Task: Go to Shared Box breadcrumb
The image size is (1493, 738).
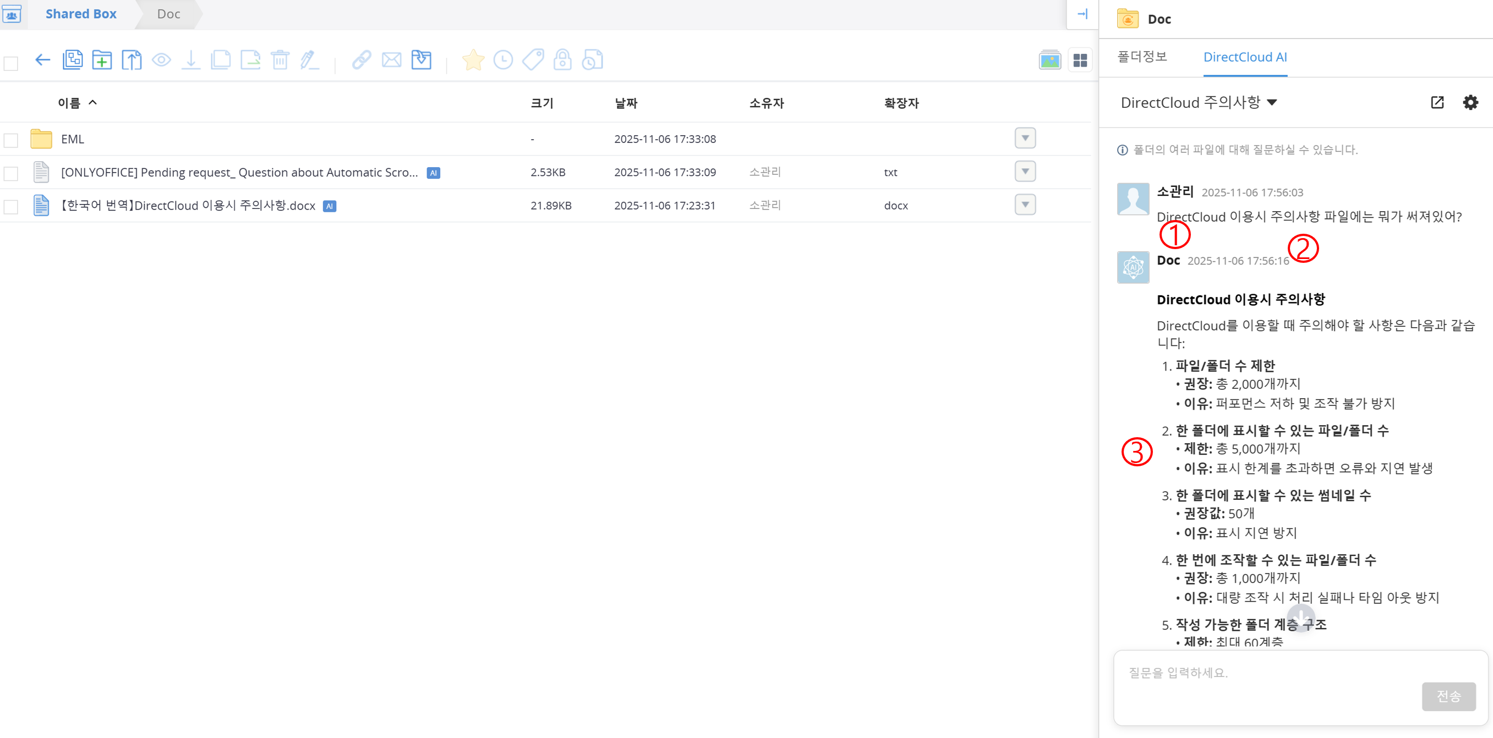Action: (80, 14)
